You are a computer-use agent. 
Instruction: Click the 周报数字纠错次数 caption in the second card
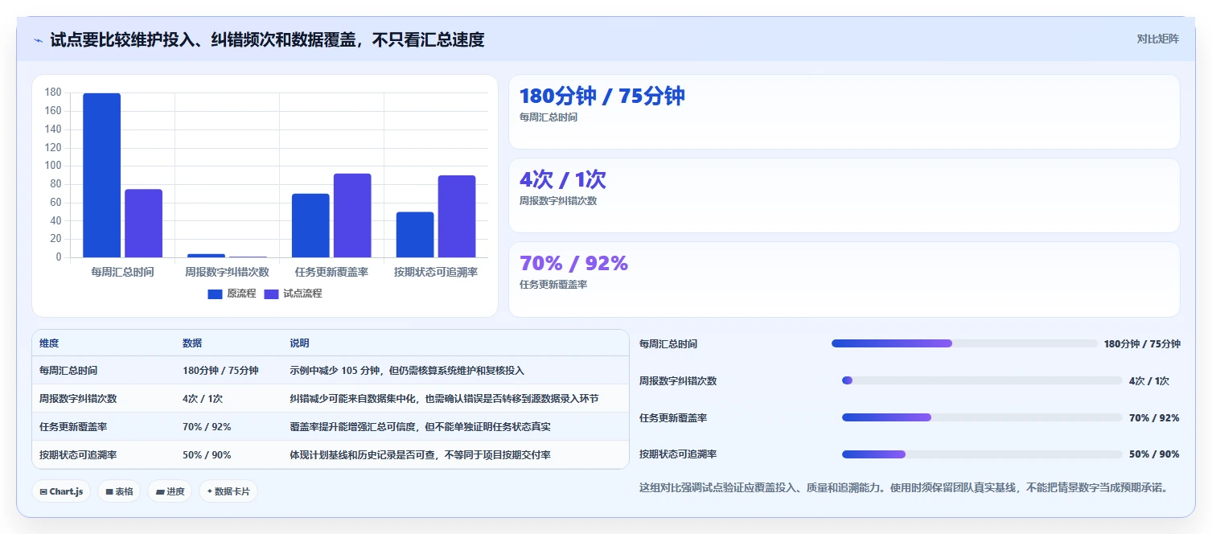click(558, 201)
